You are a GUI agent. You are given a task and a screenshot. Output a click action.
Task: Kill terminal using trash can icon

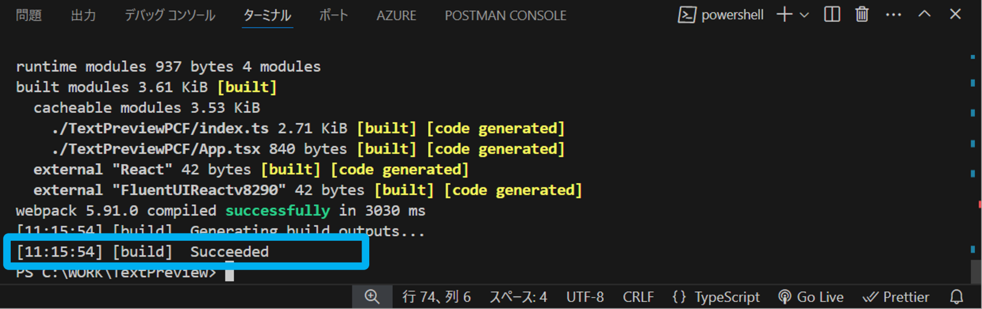862,14
